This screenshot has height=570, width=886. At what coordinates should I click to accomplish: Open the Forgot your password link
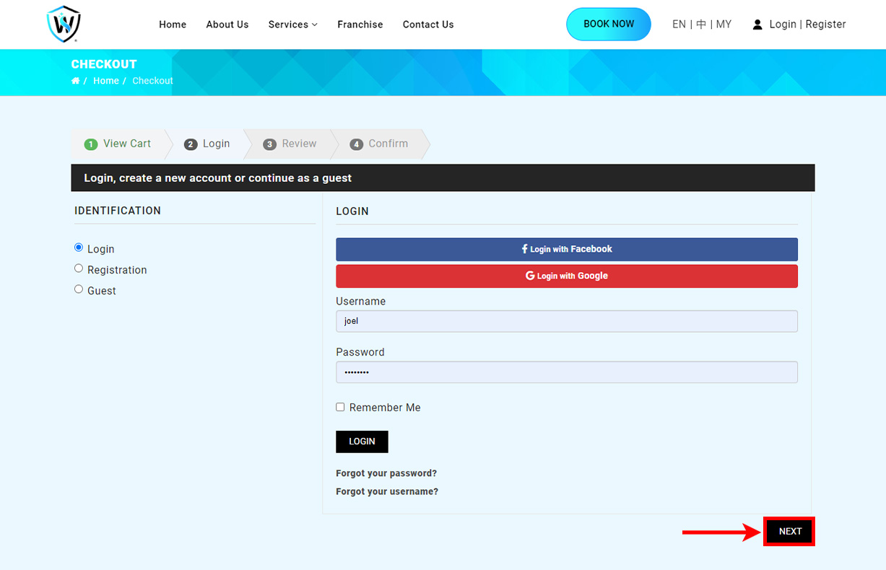tap(386, 473)
